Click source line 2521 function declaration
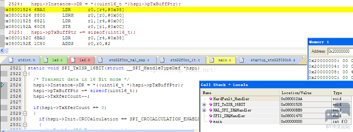 [114, 68]
